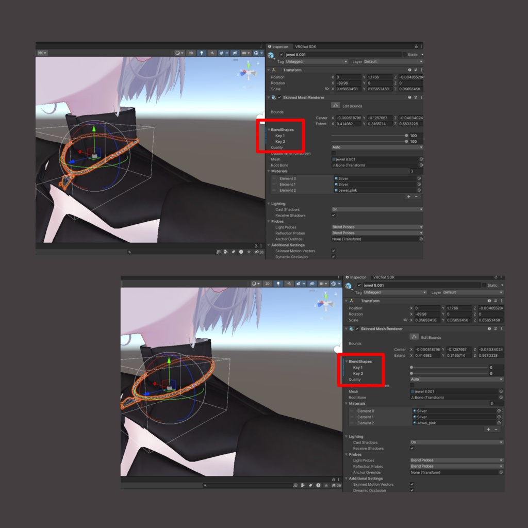This screenshot has width=528, height=528.
Task: Select Inspector tab in bottom window
Action: [x=356, y=277]
